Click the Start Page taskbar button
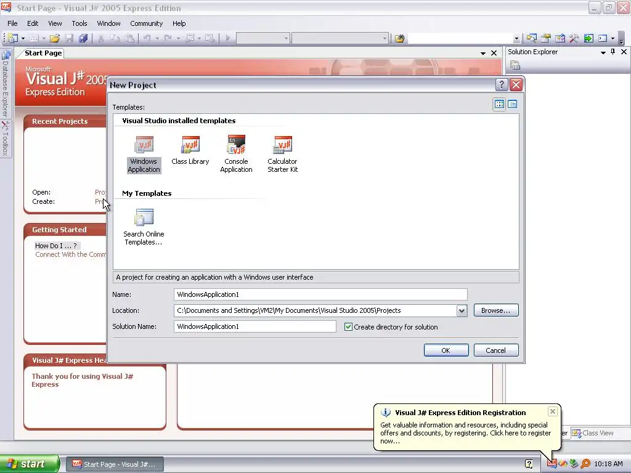The width and height of the screenshot is (631, 473). tap(114, 464)
